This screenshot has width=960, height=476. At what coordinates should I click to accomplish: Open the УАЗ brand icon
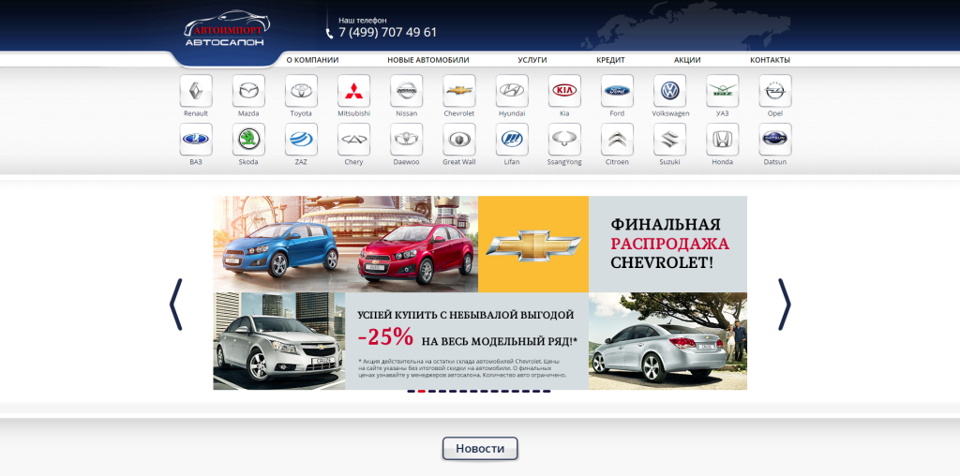[723, 91]
